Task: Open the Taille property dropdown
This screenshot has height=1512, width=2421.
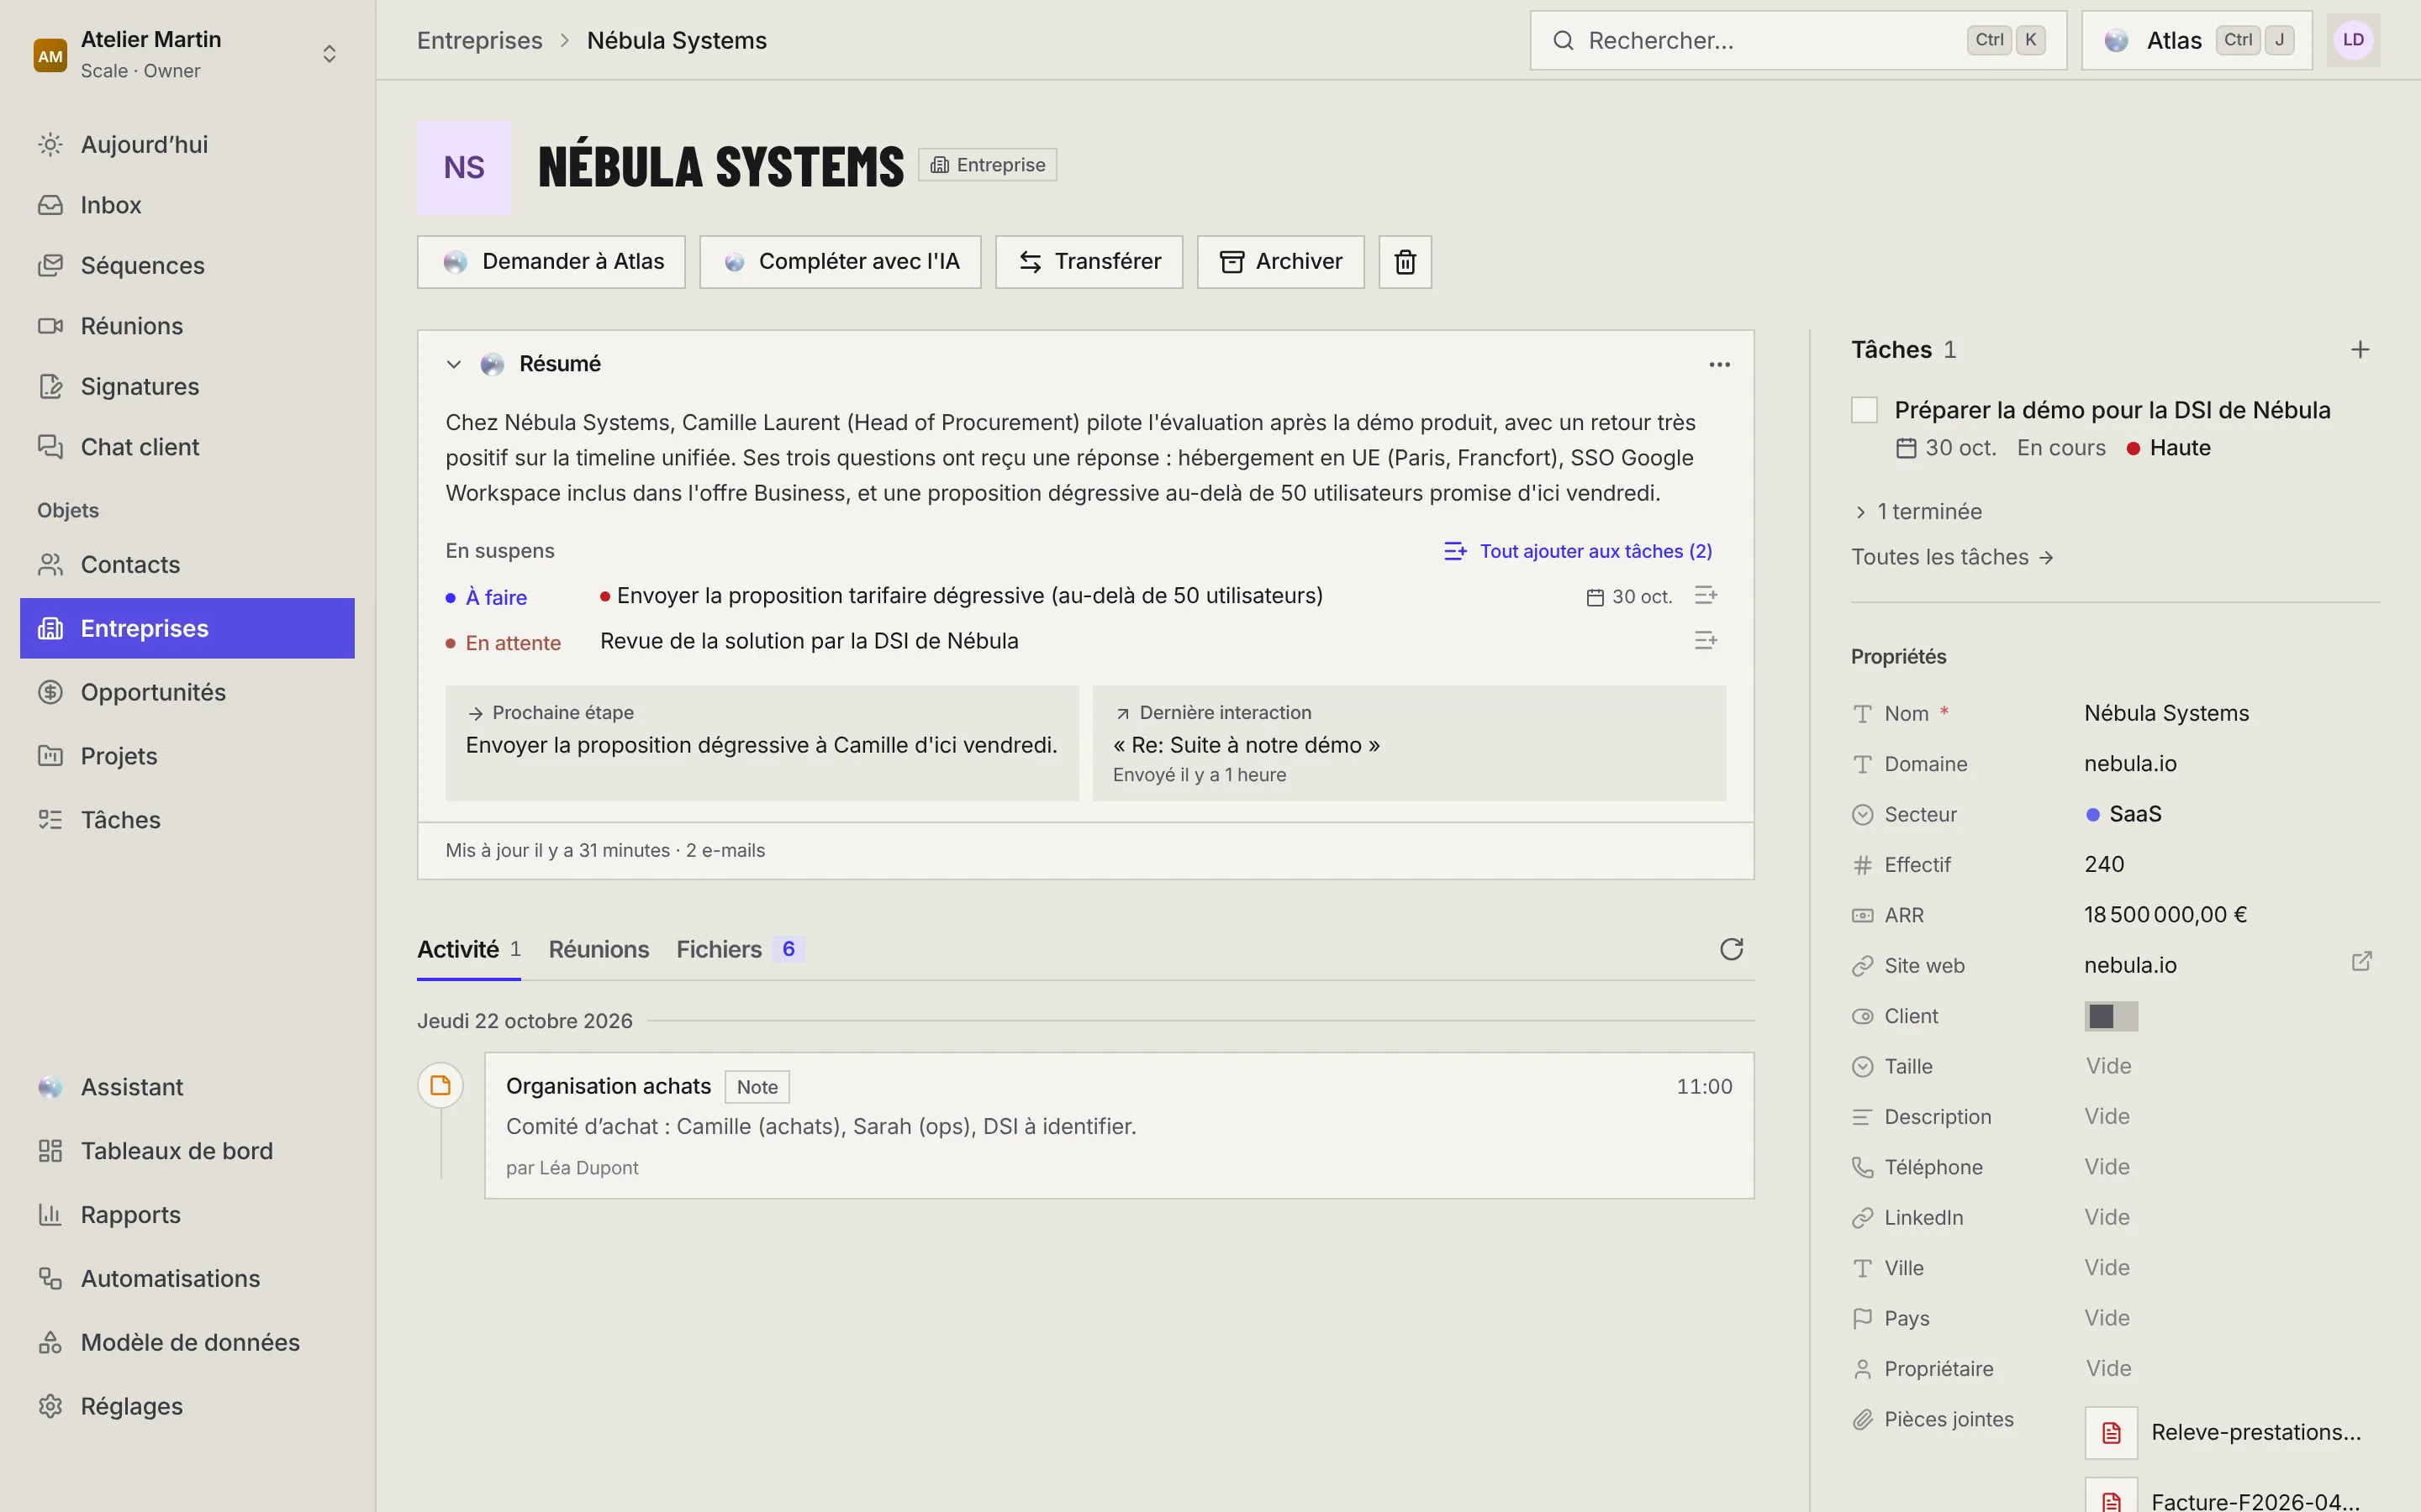Action: tap(2109, 1066)
